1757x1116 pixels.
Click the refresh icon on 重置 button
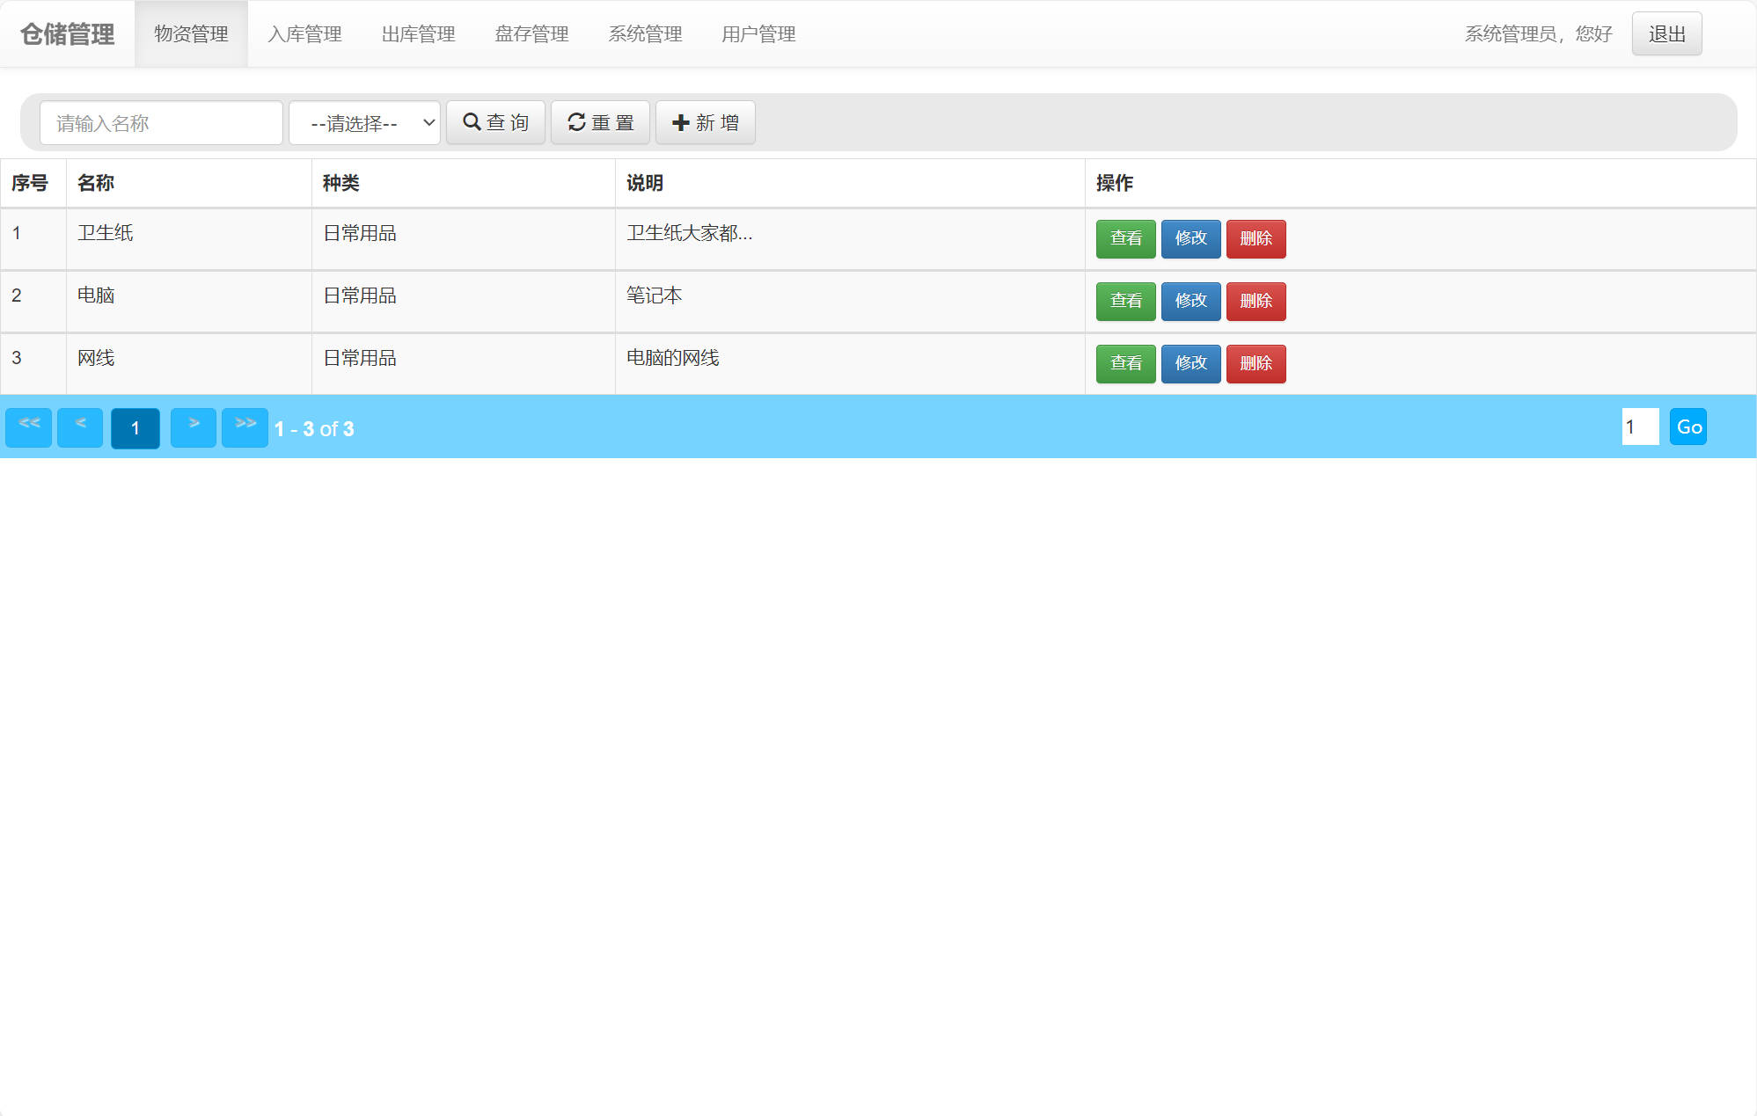pyautogui.click(x=576, y=122)
